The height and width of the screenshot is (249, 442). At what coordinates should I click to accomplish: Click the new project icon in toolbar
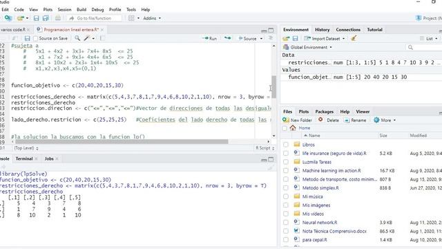pyautogui.click(x=8, y=18)
